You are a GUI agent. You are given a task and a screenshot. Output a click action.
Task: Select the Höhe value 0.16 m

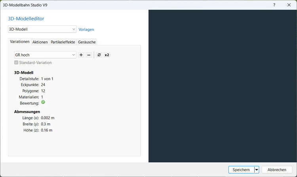[x=46, y=130]
